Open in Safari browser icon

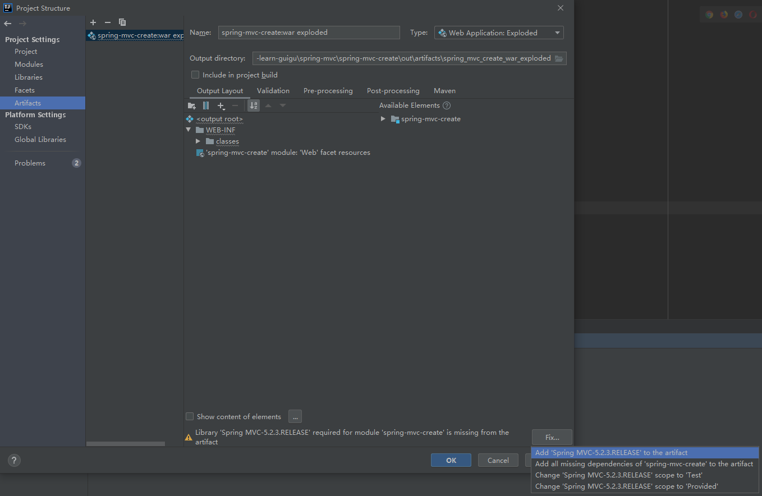[738, 15]
